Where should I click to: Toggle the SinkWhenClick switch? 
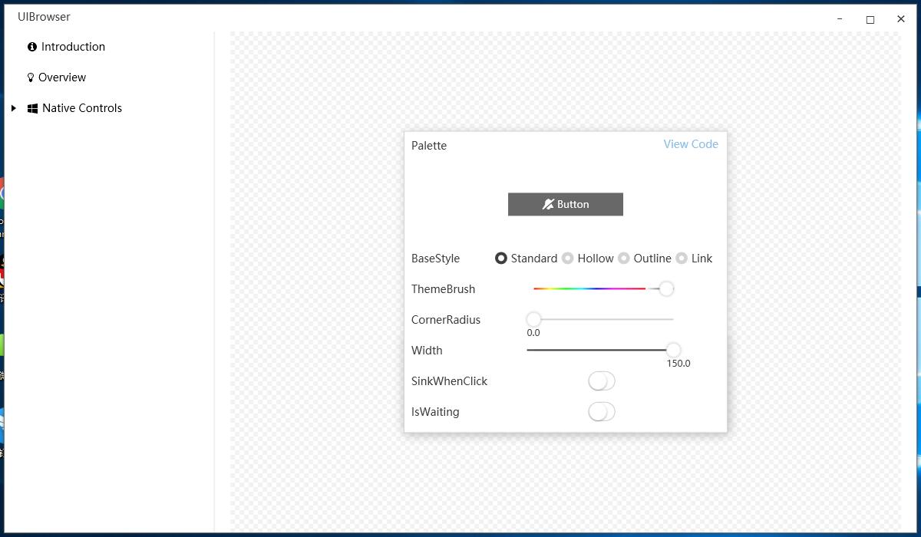pyautogui.click(x=602, y=381)
